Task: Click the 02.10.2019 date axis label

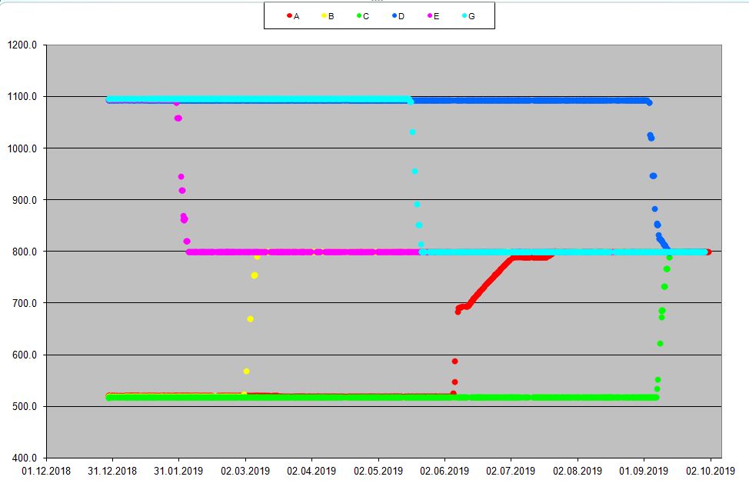Action: tap(710, 471)
